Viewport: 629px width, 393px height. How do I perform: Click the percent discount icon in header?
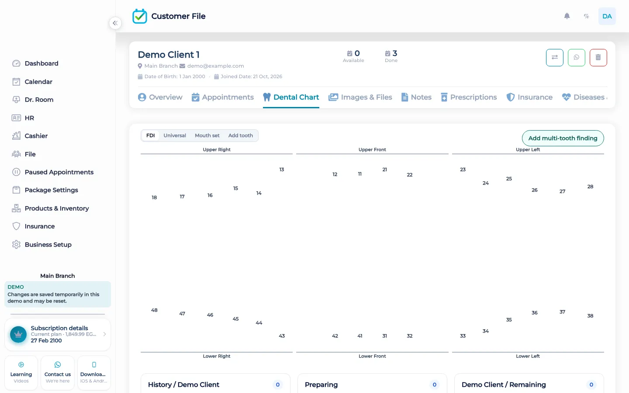click(587, 16)
